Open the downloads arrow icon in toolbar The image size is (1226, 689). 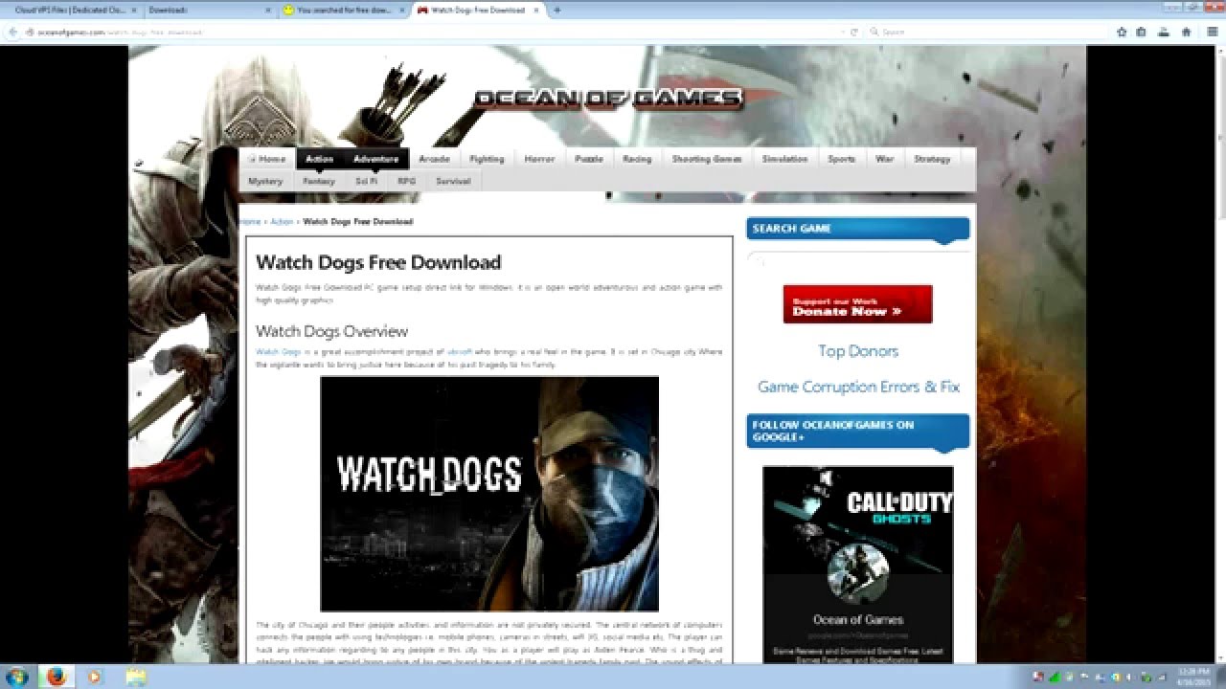(x=1164, y=32)
